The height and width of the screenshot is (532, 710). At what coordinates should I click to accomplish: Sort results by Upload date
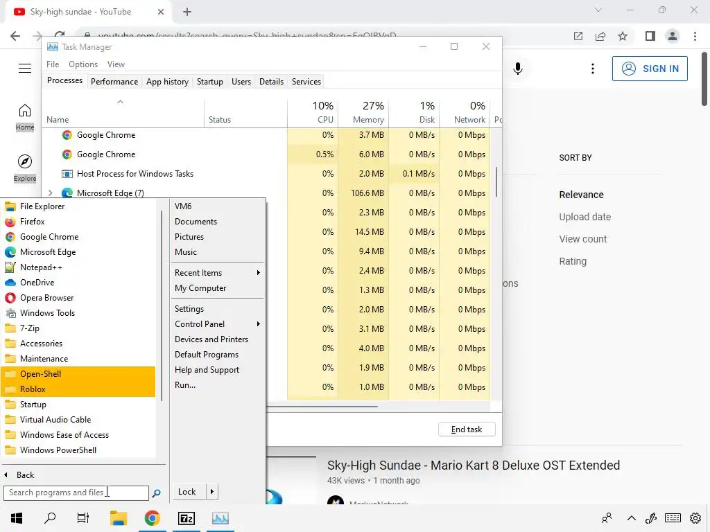coord(585,217)
